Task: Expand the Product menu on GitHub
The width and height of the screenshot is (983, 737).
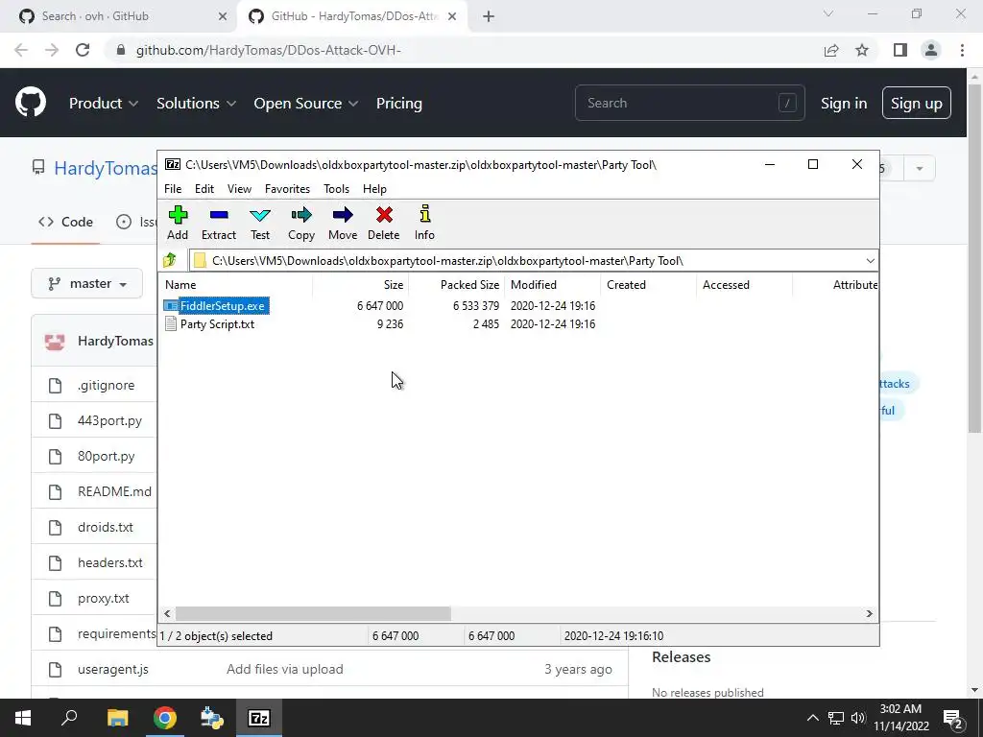Action: [104, 104]
